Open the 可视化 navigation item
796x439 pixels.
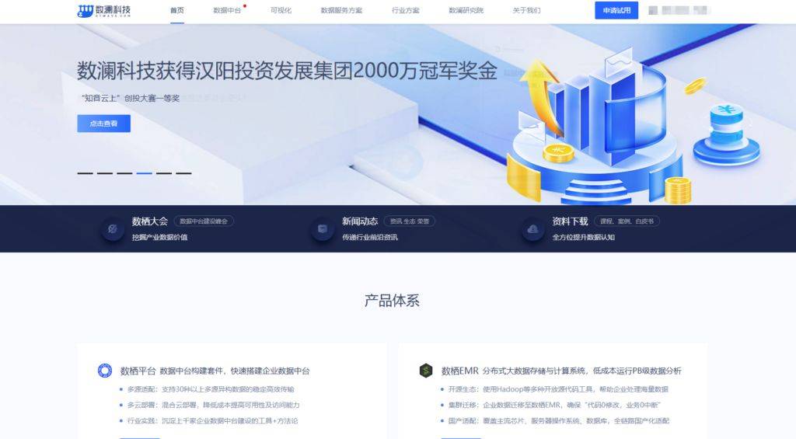pos(281,10)
